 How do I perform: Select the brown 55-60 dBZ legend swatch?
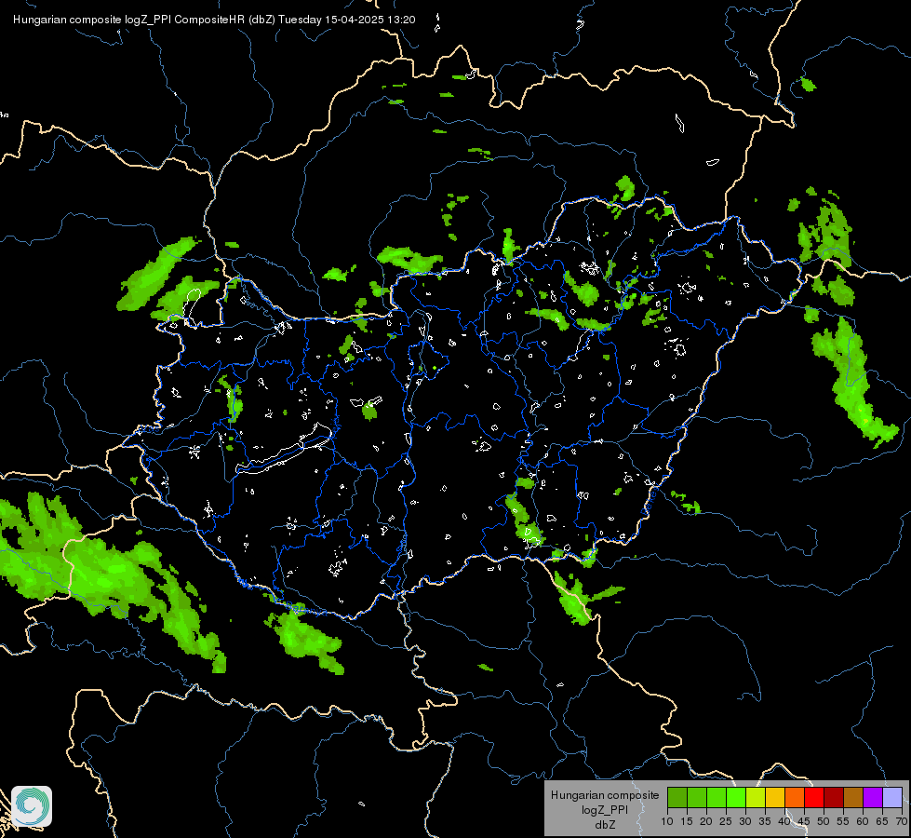853,797
